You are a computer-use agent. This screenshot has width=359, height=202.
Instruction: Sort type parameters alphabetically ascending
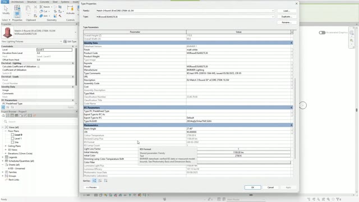[x=100, y=181]
